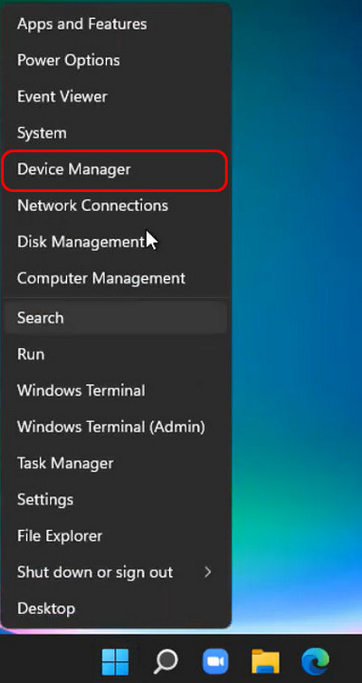Launch Microsoft Edge from the taskbar
Image resolution: width=362 pixels, height=683 pixels.
(315, 661)
